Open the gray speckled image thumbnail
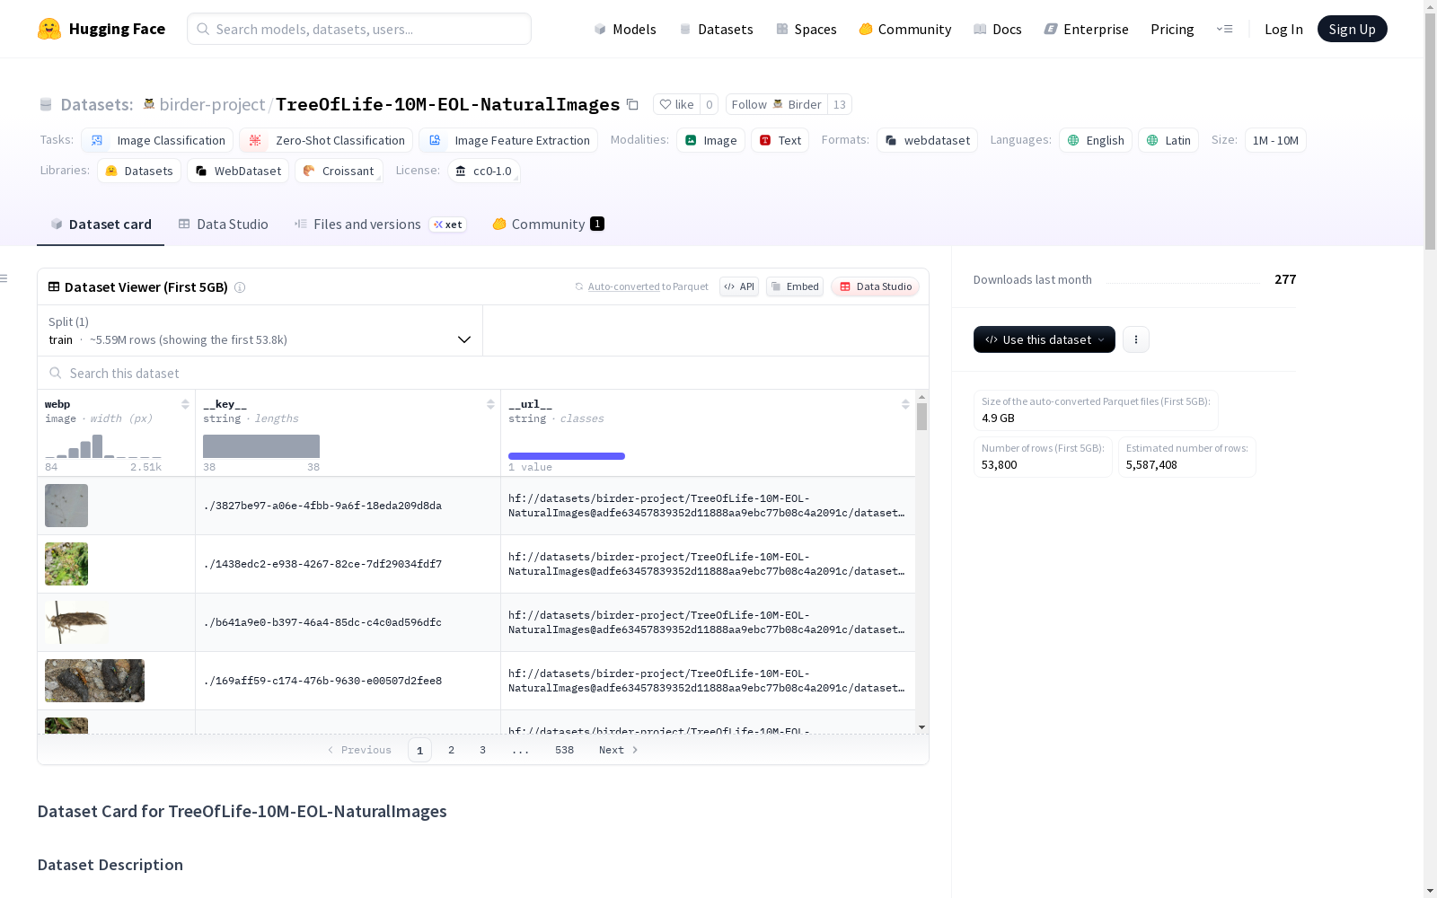1437x898 pixels. click(x=66, y=506)
